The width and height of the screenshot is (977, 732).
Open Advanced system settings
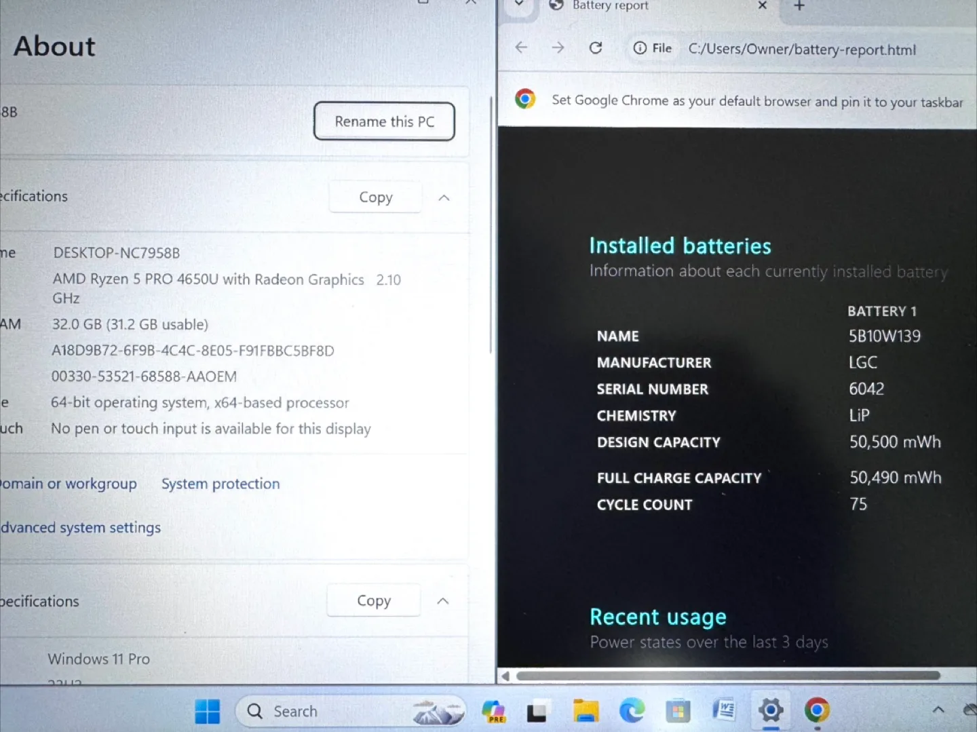pos(80,527)
